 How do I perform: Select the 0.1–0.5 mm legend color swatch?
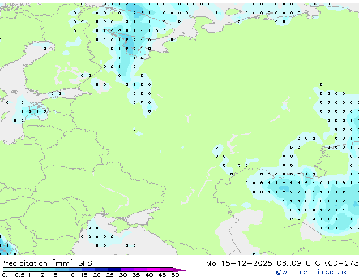pyautogui.click(x=10, y=270)
